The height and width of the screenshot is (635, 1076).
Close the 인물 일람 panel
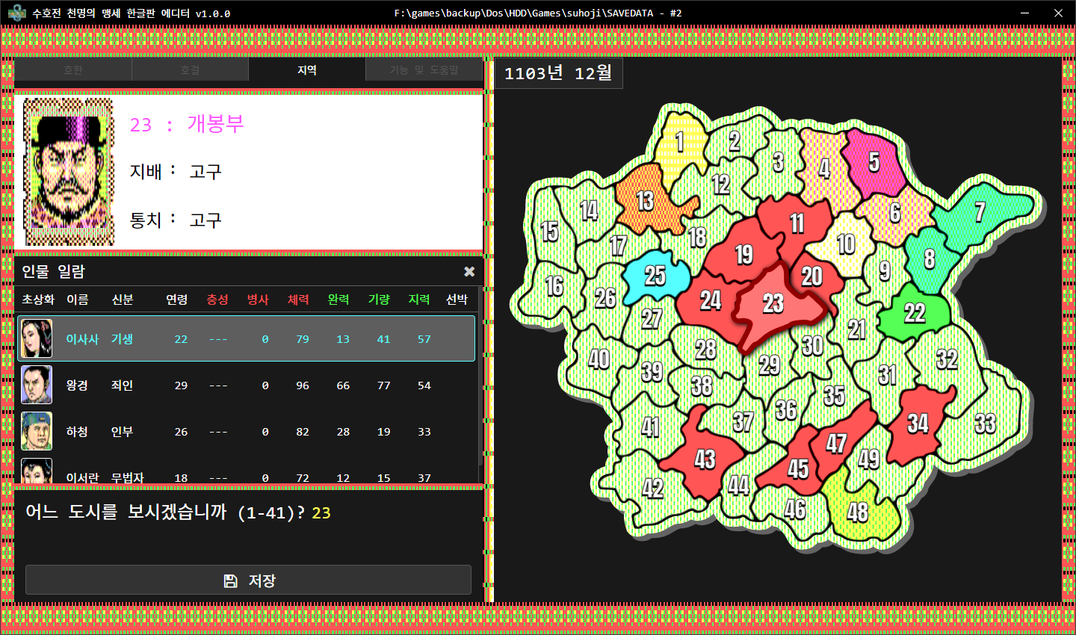469,271
